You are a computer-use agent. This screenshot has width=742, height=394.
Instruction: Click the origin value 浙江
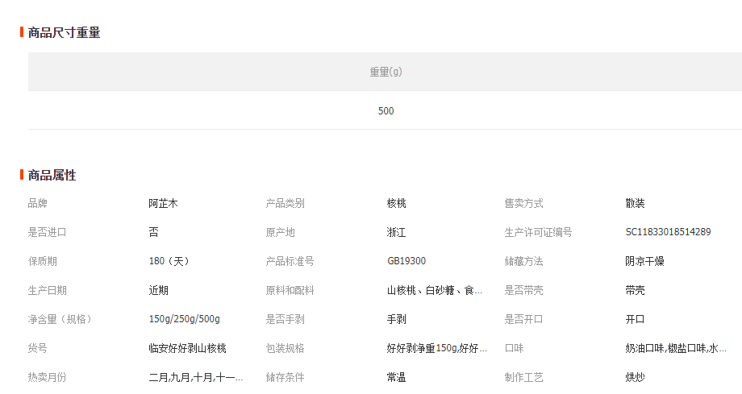(396, 232)
